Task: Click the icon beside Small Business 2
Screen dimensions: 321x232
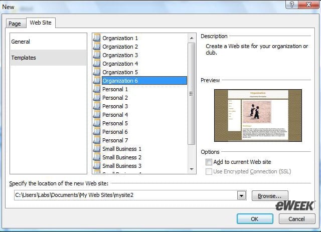Action: coord(97,157)
